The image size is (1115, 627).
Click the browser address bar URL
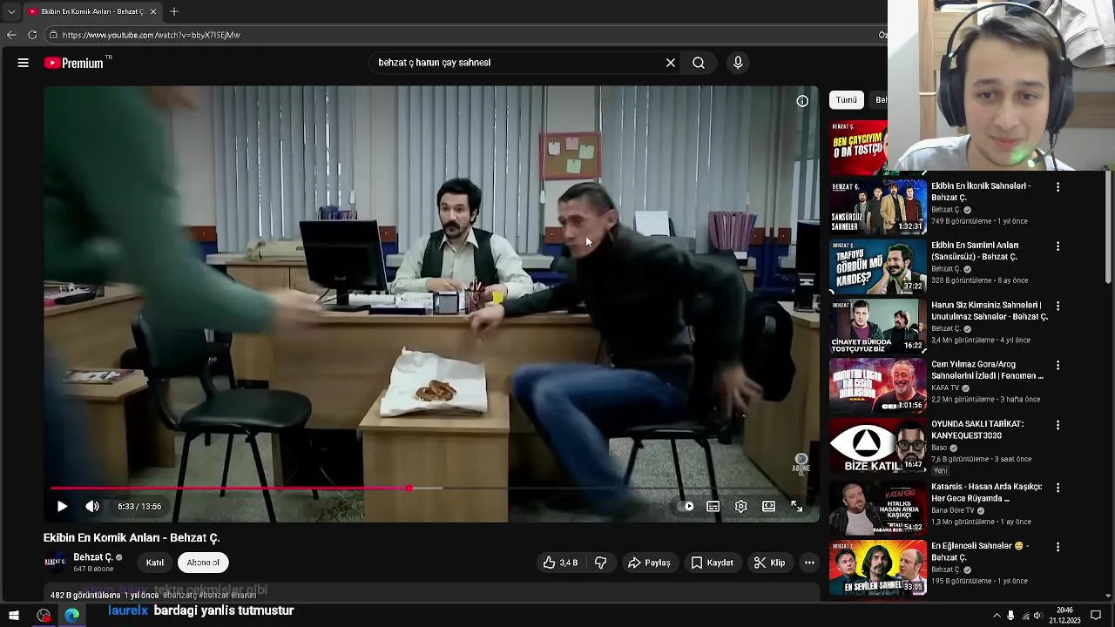tap(152, 35)
